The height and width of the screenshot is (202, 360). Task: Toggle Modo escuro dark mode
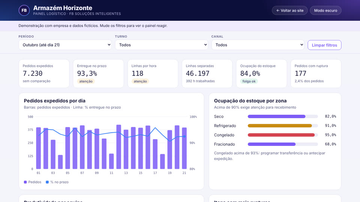[x=325, y=10]
